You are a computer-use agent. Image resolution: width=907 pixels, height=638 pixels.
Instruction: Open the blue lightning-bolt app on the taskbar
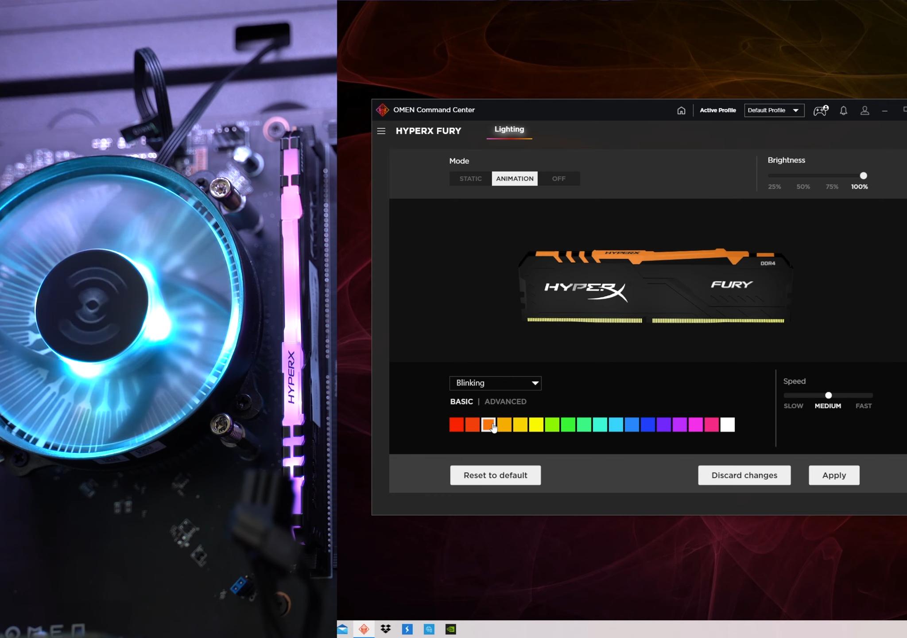point(407,629)
